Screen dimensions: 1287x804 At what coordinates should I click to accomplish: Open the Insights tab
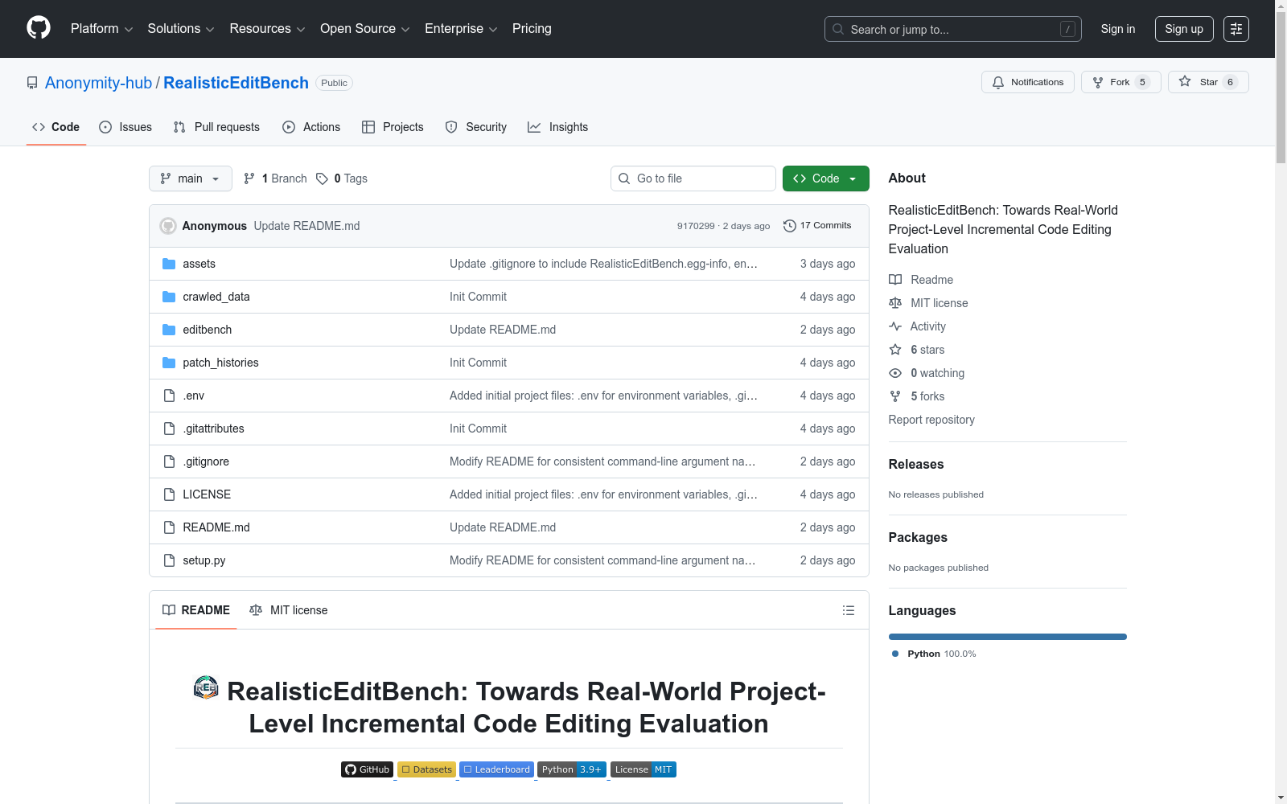pos(558,127)
